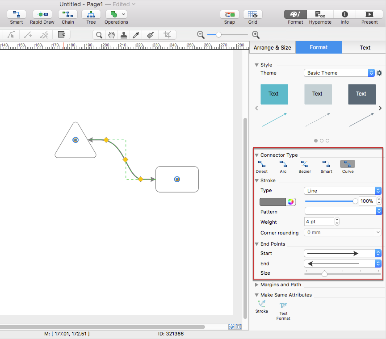Switch to the Text tab
Image resolution: width=386 pixels, height=339 pixels.
tap(365, 47)
